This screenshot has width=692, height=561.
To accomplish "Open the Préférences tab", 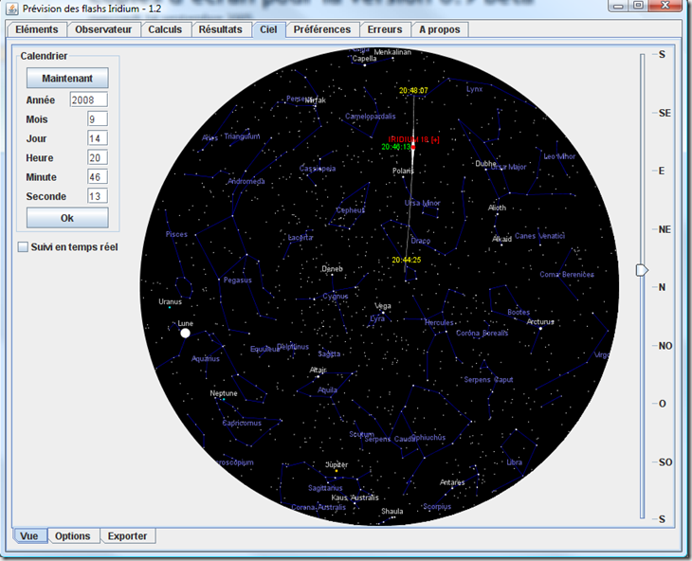I will [x=322, y=29].
